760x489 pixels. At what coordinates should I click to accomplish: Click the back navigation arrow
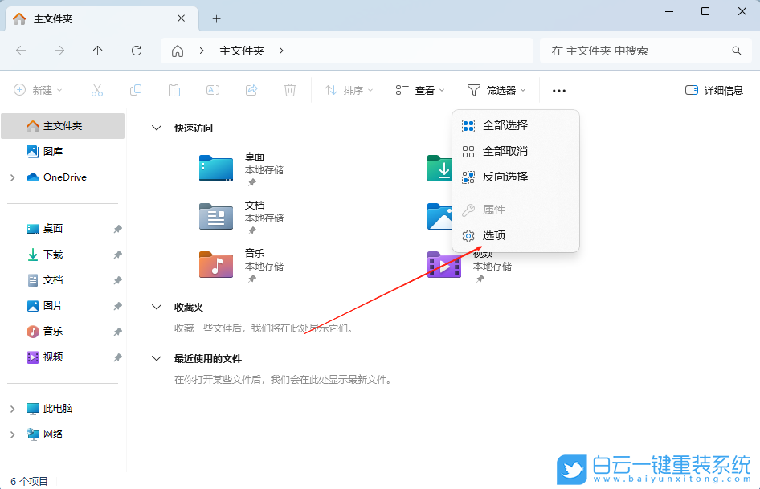tap(21, 50)
